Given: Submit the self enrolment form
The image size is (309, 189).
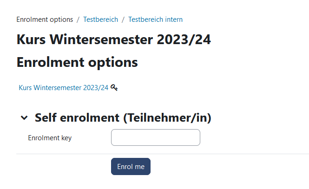Looking at the screenshot, I should [x=131, y=167].
